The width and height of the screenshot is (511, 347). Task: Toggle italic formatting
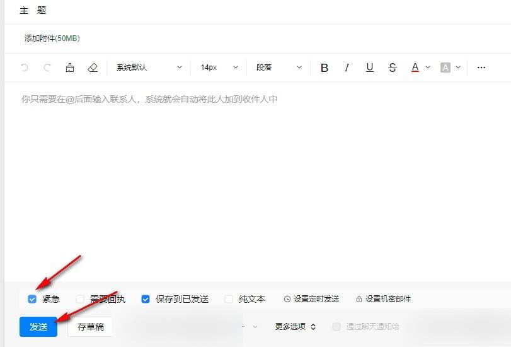(347, 68)
